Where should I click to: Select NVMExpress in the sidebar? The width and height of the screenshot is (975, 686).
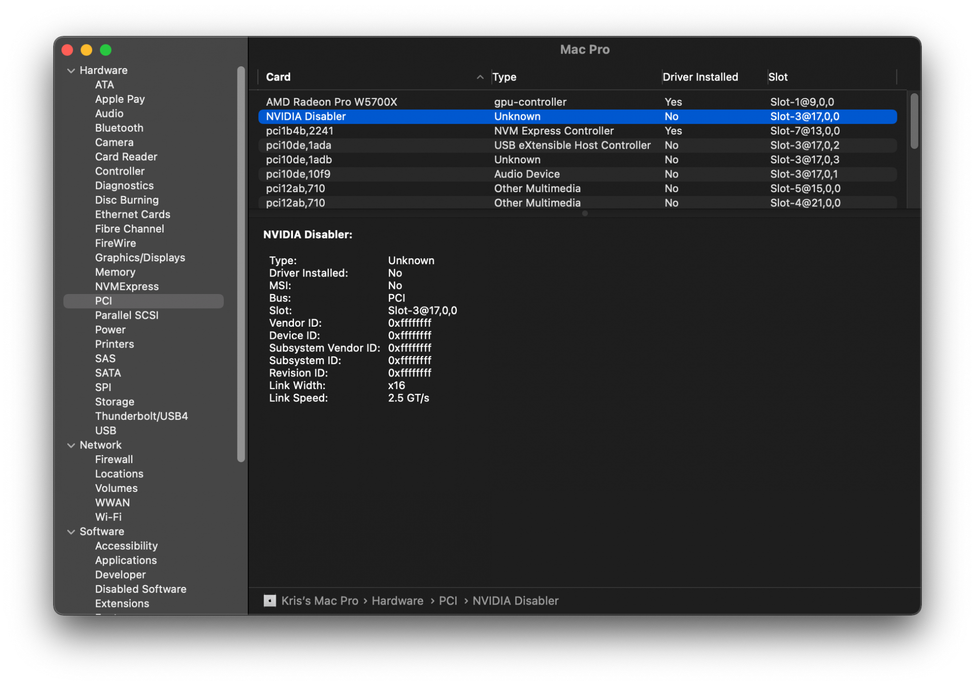pyautogui.click(x=127, y=286)
